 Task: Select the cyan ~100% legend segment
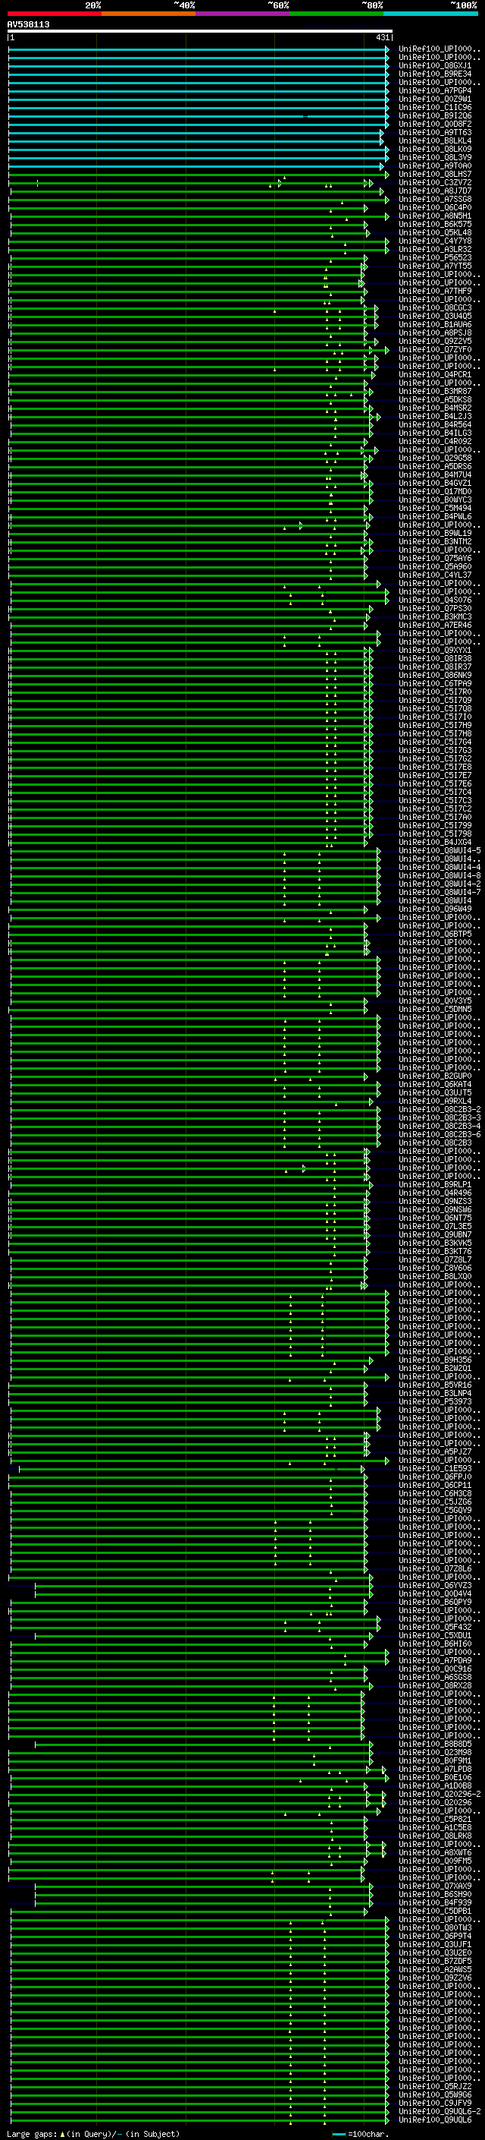click(430, 14)
